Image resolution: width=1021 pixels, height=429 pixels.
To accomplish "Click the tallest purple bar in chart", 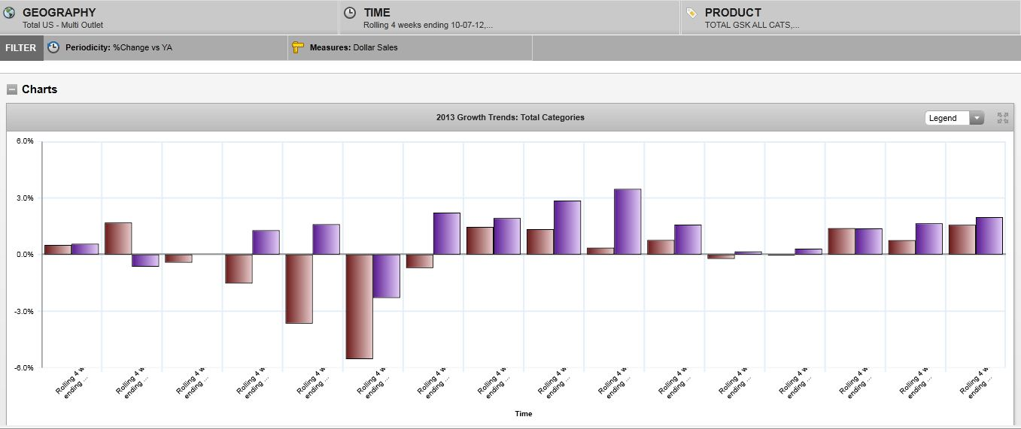I will click(x=627, y=222).
